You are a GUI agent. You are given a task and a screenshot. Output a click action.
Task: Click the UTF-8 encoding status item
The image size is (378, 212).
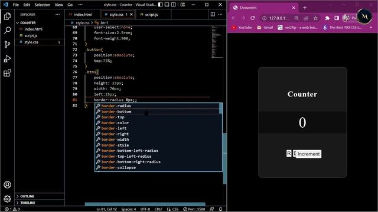145,209
